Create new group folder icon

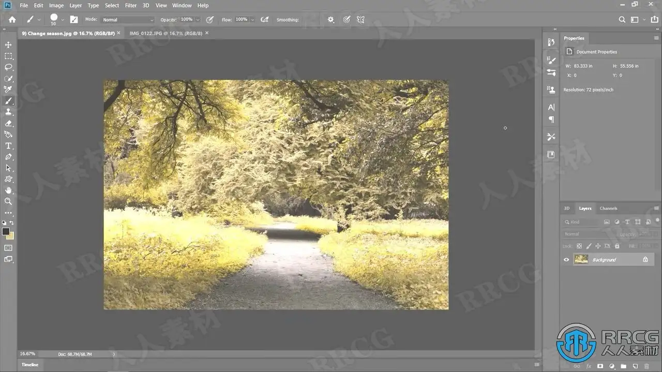pos(623,366)
